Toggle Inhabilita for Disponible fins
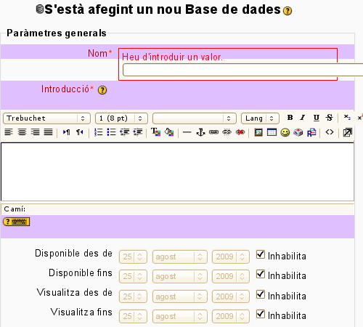 pos(261,274)
